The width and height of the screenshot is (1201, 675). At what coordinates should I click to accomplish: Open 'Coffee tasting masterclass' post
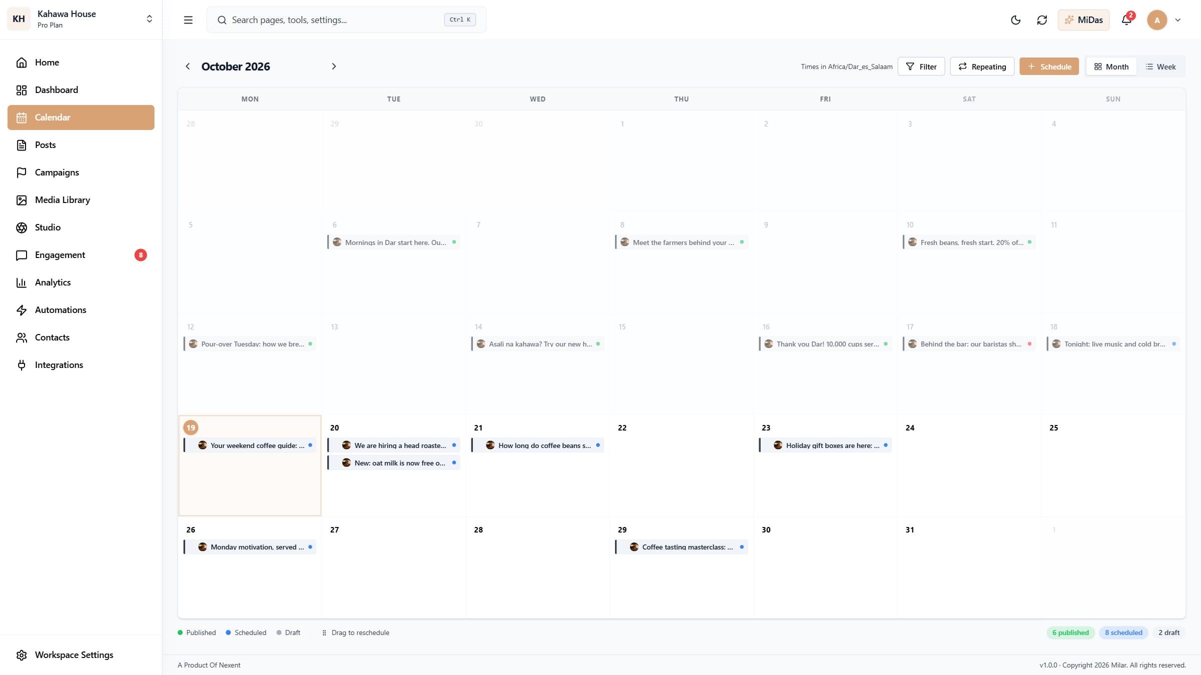pos(682,547)
